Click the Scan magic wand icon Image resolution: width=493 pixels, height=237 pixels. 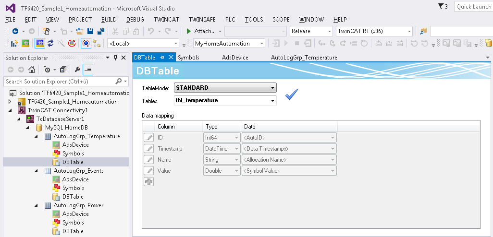[61, 43]
